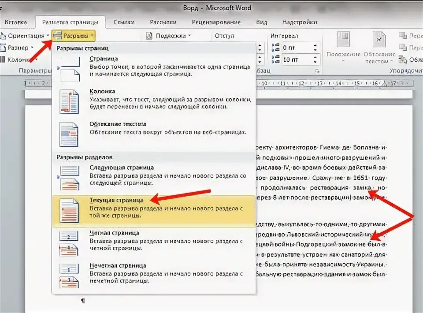Click the Отступ label
The height and width of the screenshot is (313, 423).
224,36
